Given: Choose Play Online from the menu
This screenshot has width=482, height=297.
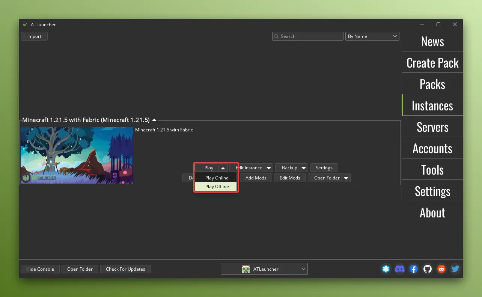Looking at the screenshot, I should [217, 178].
